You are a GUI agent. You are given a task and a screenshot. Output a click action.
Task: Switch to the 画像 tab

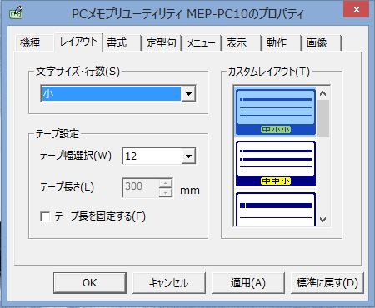tap(321, 43)
